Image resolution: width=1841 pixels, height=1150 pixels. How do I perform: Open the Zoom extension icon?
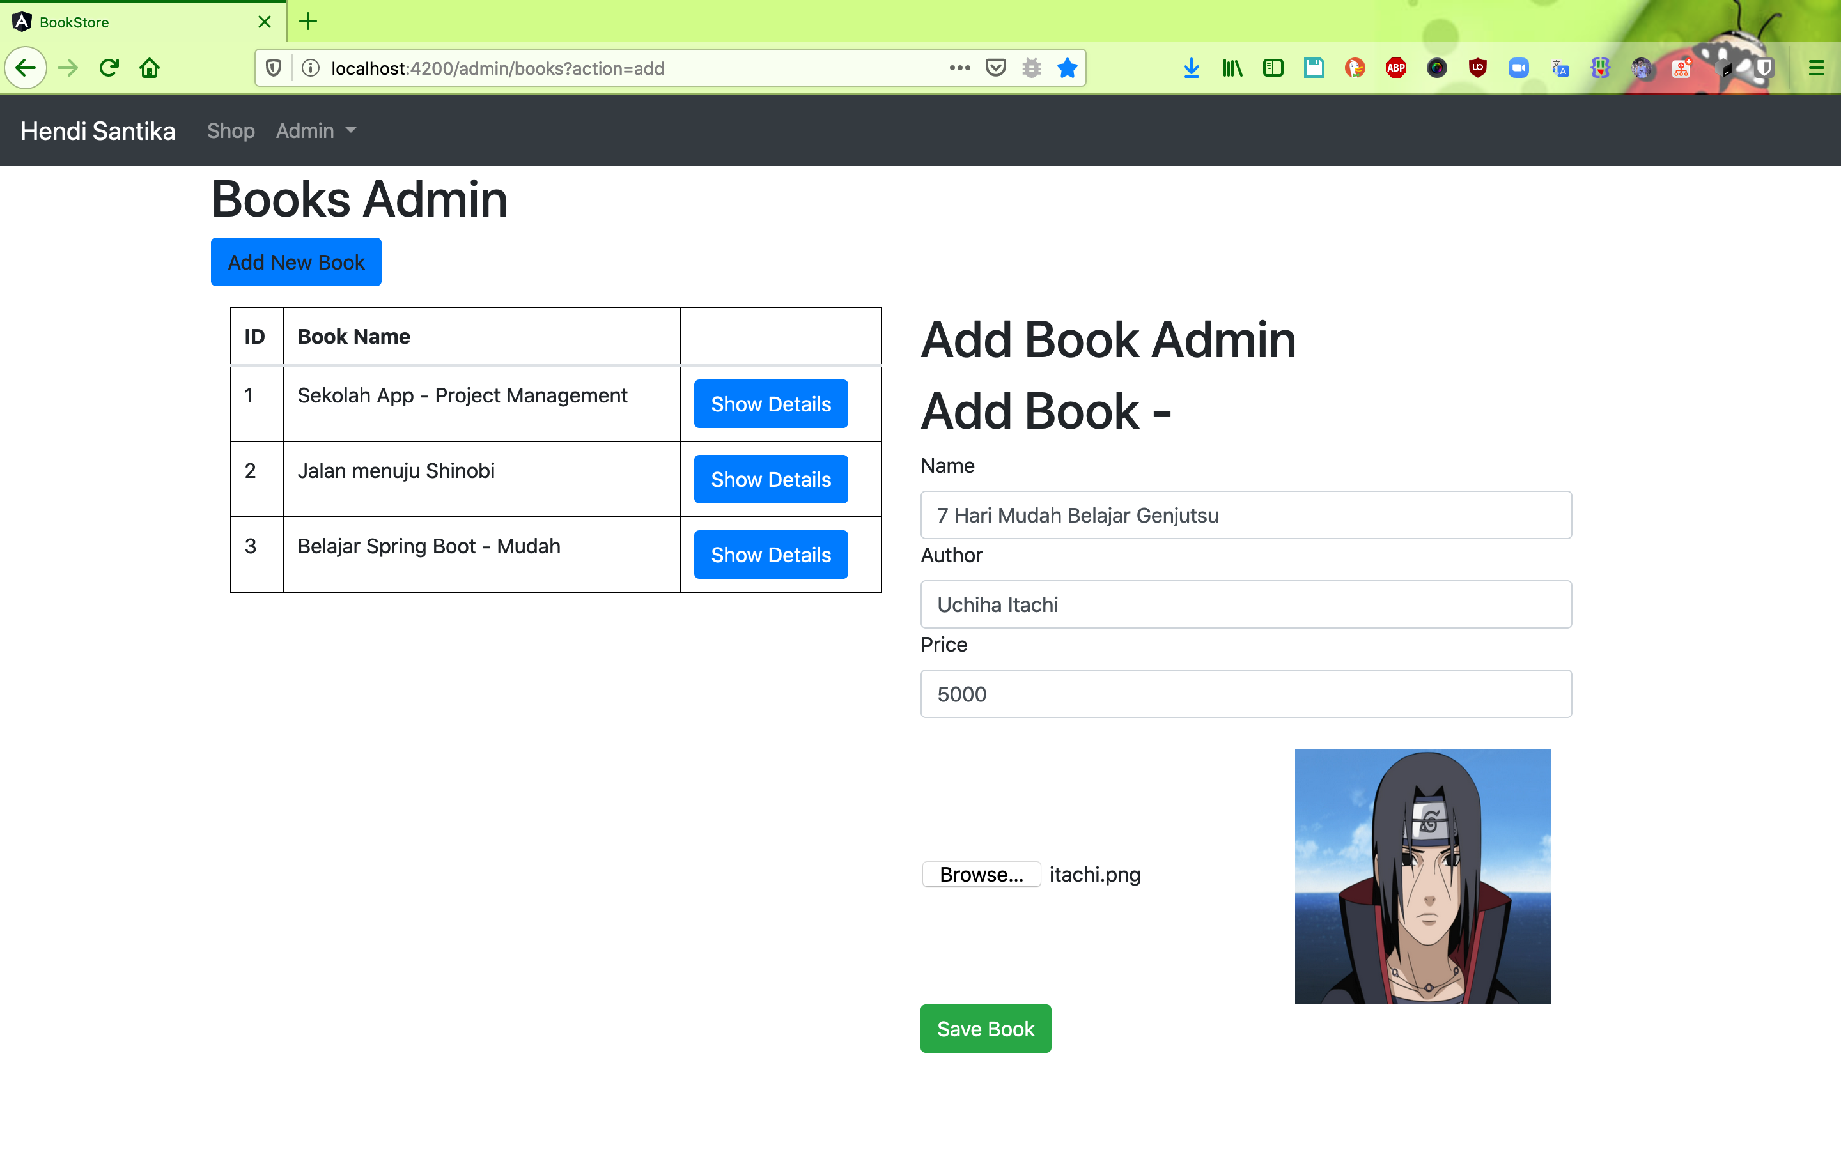pos(1518,68)
